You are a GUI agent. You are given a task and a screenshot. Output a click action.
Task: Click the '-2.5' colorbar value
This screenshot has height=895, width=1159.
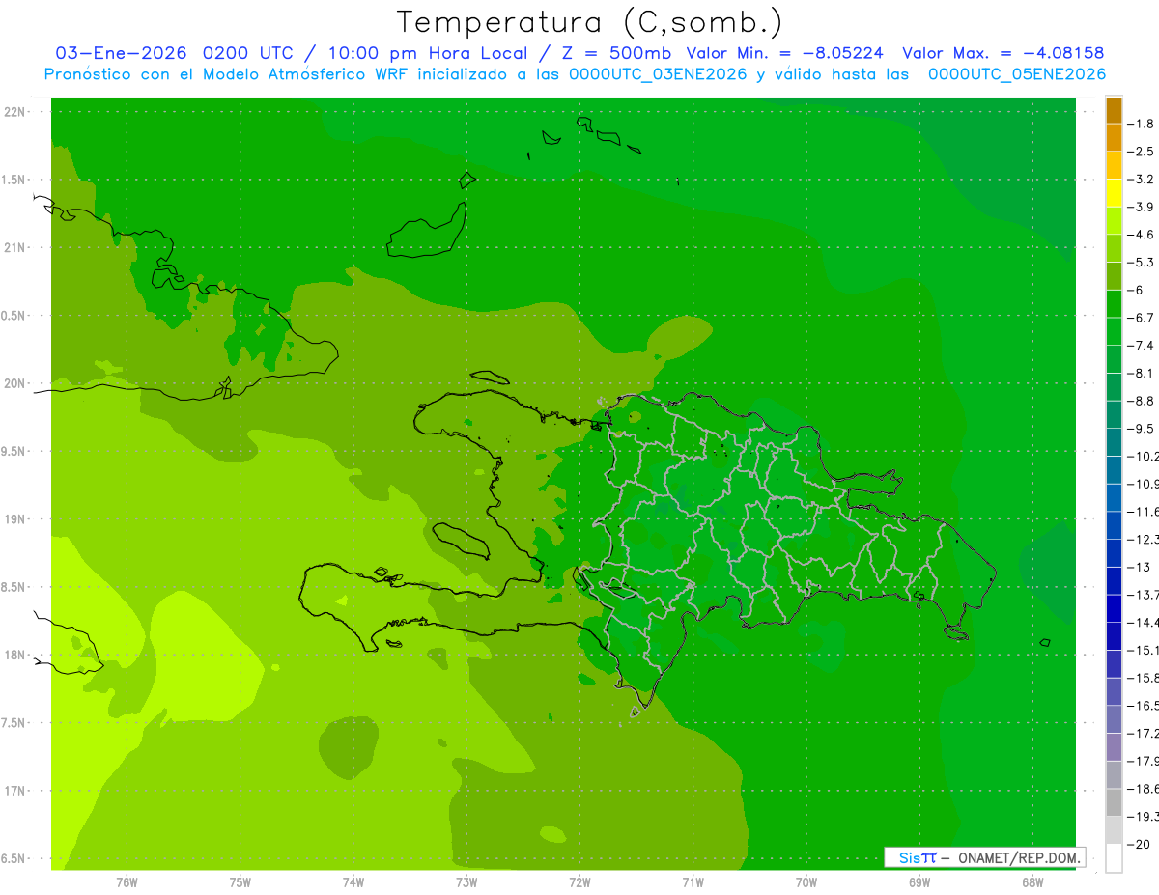(x=1142, y=152)
